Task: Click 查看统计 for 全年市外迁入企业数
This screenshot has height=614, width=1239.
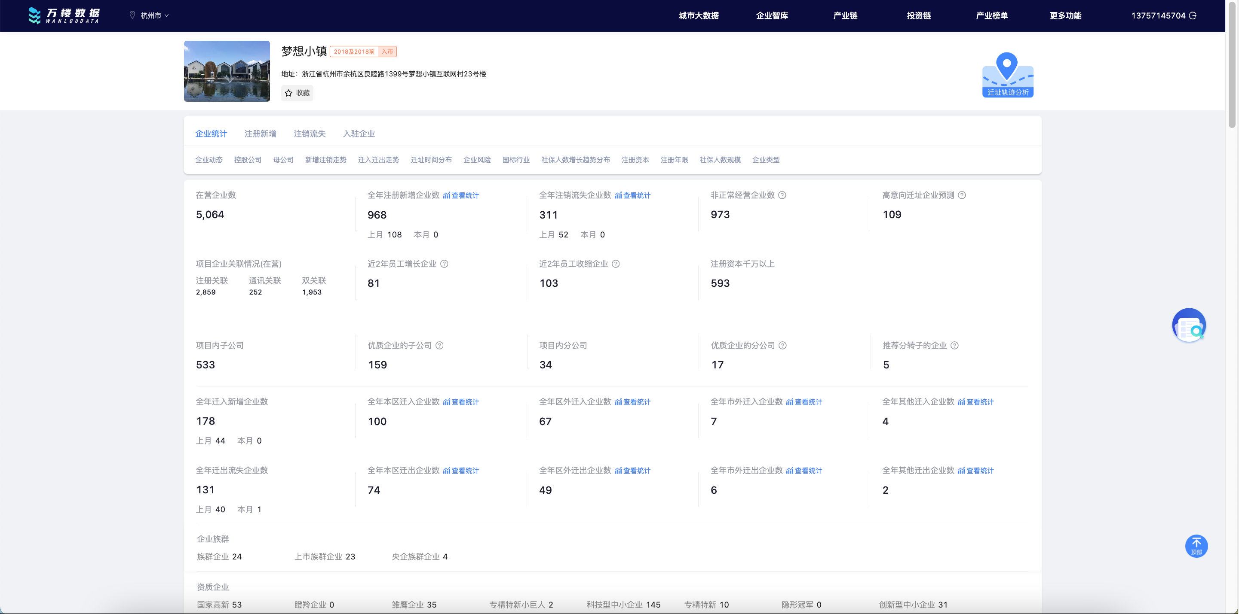Action: 804,402
